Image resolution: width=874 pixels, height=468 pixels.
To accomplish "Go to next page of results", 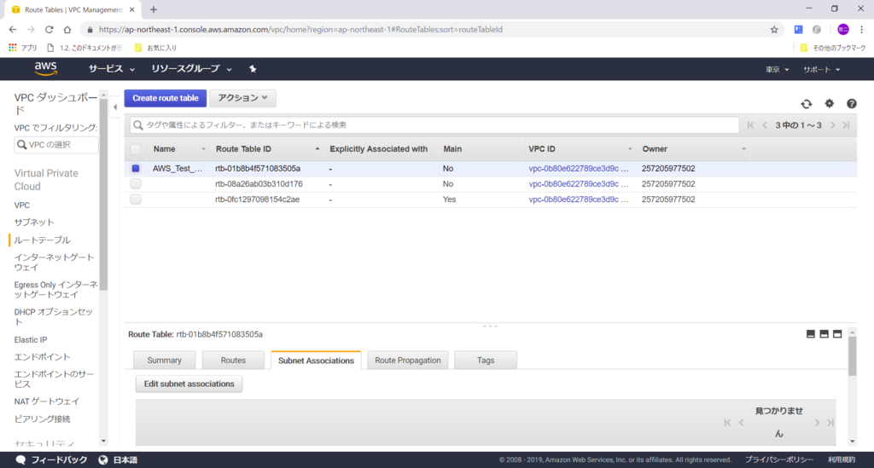I will [x=833, y=125].
